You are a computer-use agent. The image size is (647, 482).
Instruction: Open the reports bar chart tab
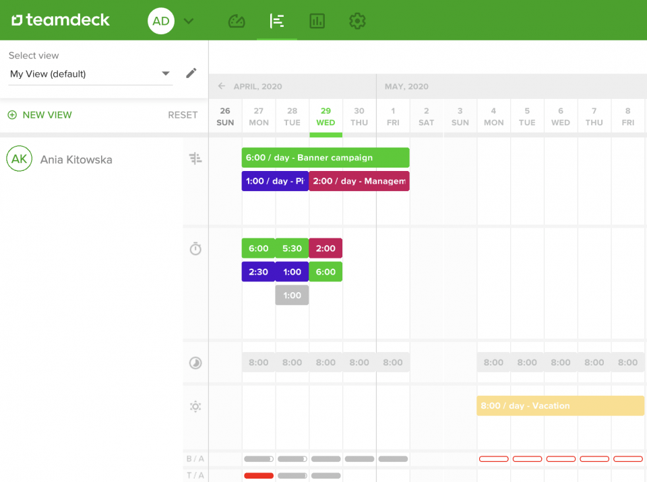[317, 21]
